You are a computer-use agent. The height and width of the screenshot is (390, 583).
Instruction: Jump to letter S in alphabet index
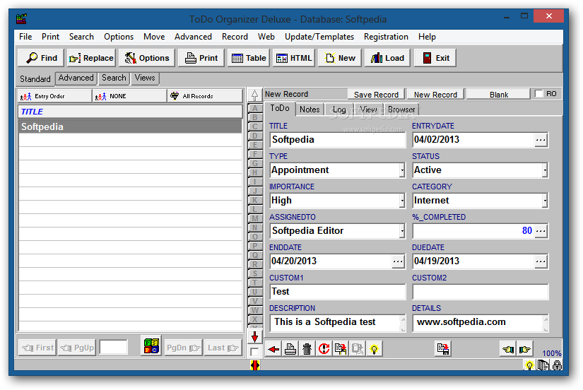(254, 273)
